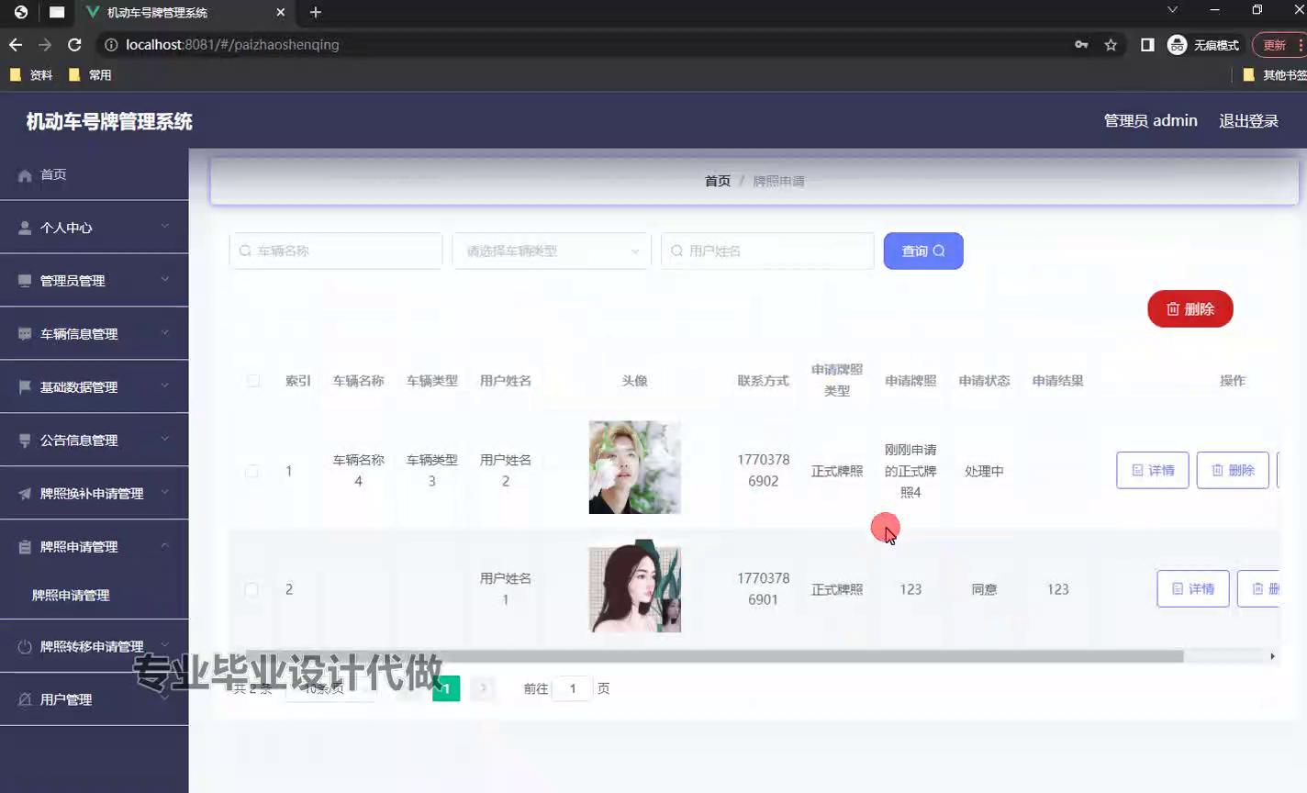Click the icon beside 公告信息管理

pyautogui.click(x=25, y=441)
